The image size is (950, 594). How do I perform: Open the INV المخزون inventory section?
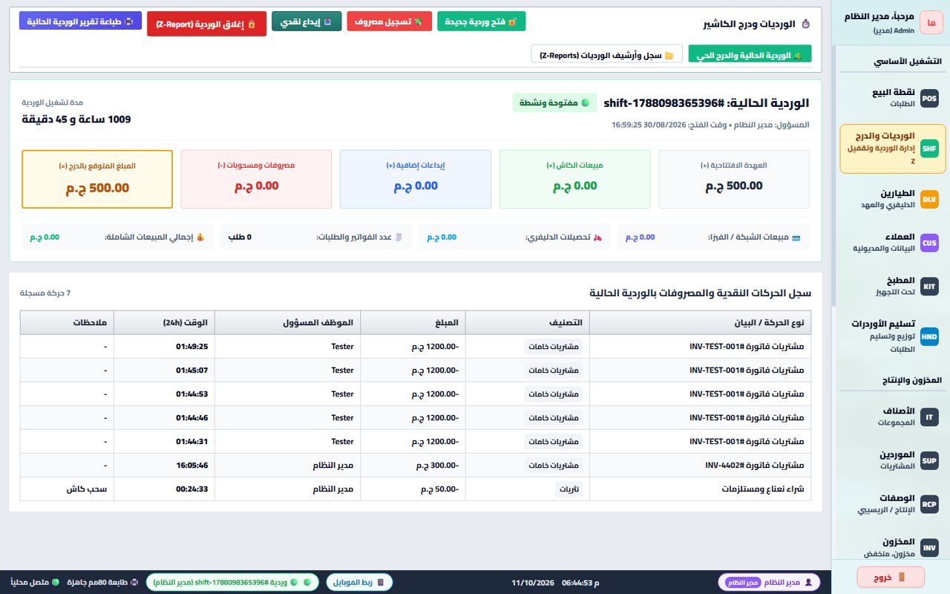(892, 548)
